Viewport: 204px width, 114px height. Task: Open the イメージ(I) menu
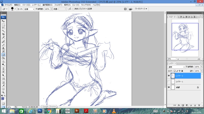pos(26,5)
